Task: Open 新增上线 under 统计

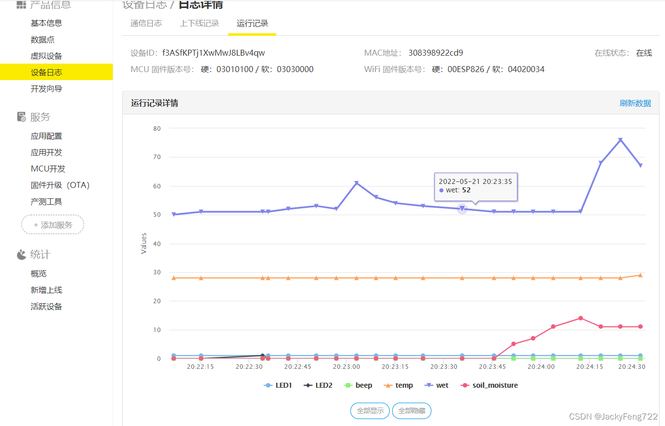Action: coord(46,290)
